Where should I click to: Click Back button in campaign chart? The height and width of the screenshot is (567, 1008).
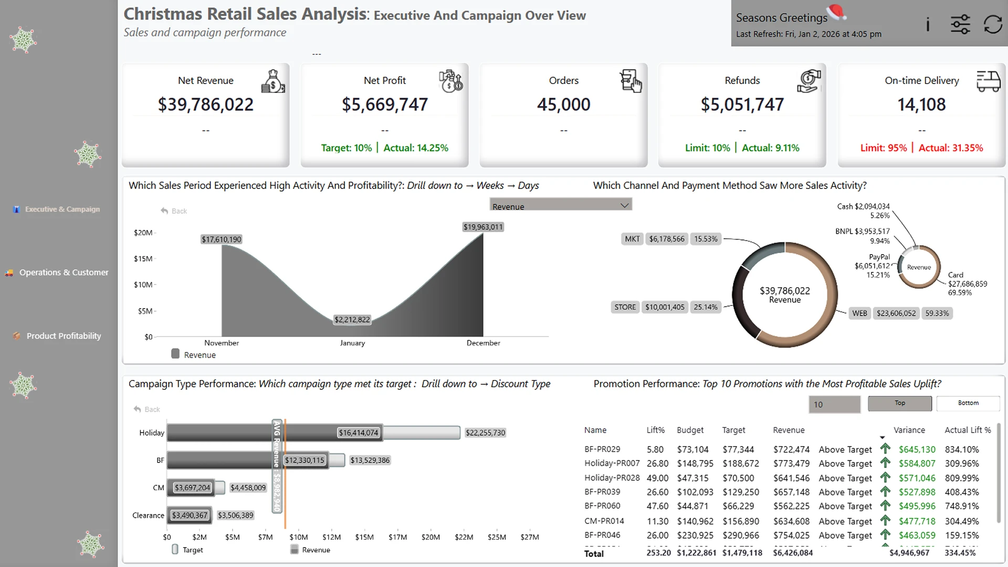click(147, 409)
